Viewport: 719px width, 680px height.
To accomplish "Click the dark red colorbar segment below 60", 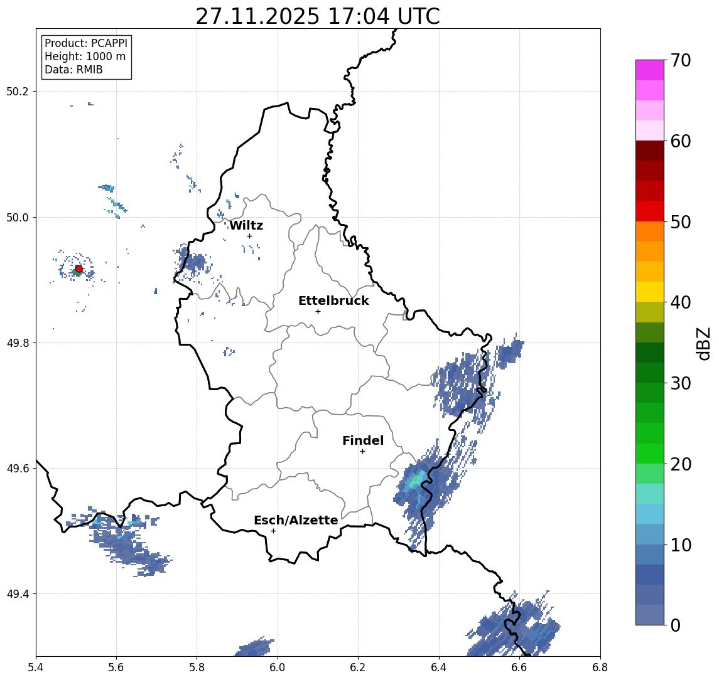I will click(650, 151).
